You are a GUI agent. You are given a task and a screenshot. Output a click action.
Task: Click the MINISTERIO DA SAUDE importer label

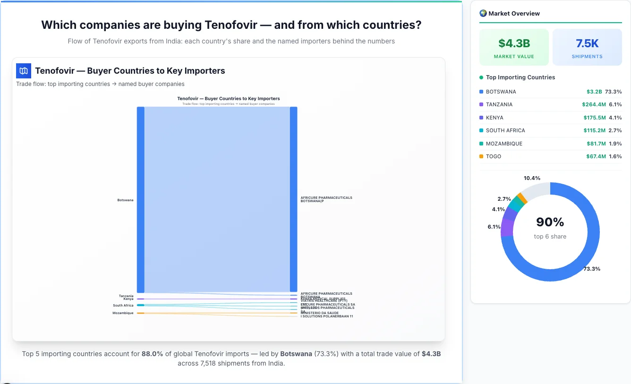[320, 312]
